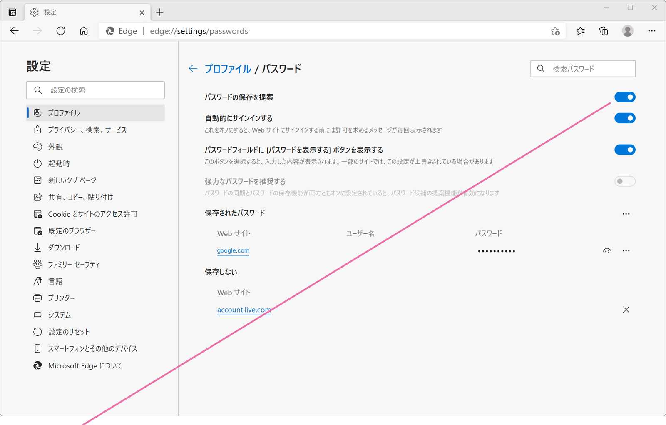The image size is (666, 425).
Task: Add this page to favorites star icon
Action: point(555,31)
